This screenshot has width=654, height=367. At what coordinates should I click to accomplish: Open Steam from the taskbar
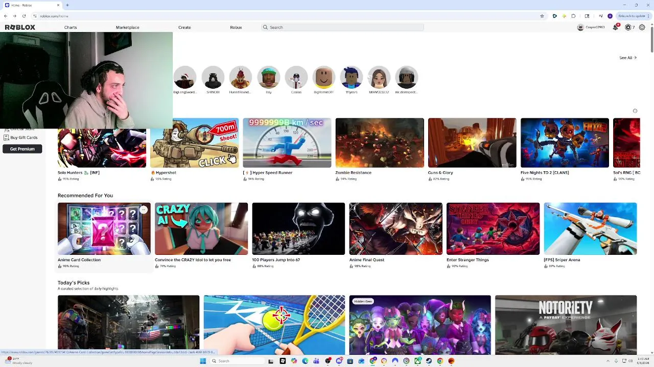429,361
